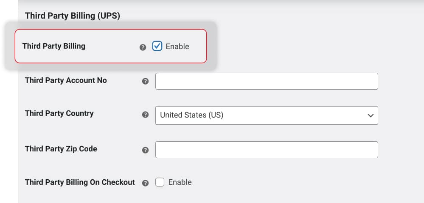Image resolution: width=424 pixels, height=203 pixels.
Task: Click the Third Party Account No label
Action: [x=66, y=80]
